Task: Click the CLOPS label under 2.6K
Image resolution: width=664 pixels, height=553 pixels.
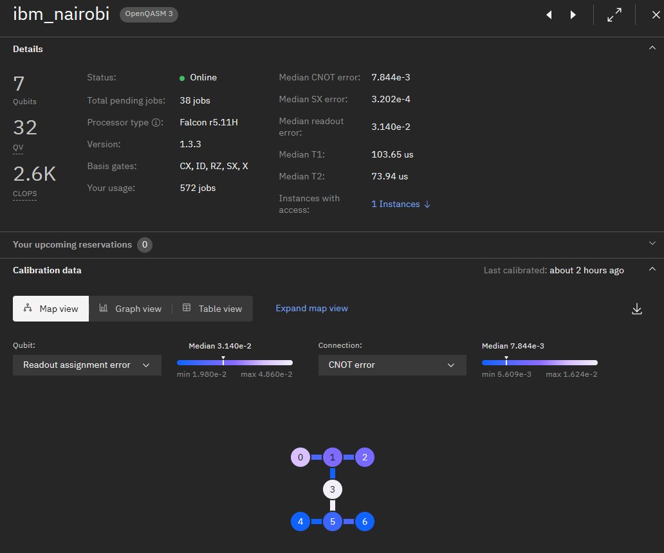Action: tap(24, 194)
